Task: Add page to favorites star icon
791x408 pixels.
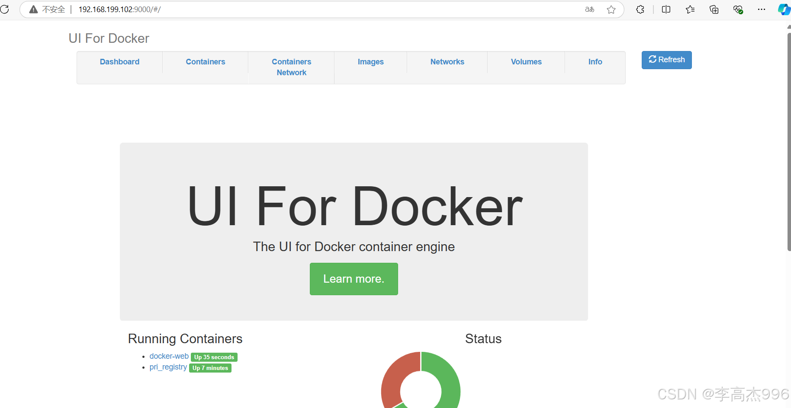Action: click(x=611, y=10)
